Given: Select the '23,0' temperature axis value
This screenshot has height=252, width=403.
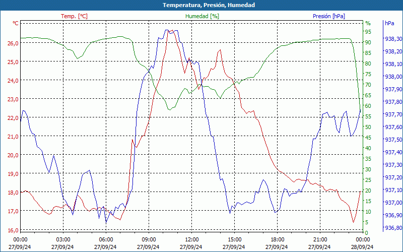Looking at the screenshot, I should tap(13, 99).
